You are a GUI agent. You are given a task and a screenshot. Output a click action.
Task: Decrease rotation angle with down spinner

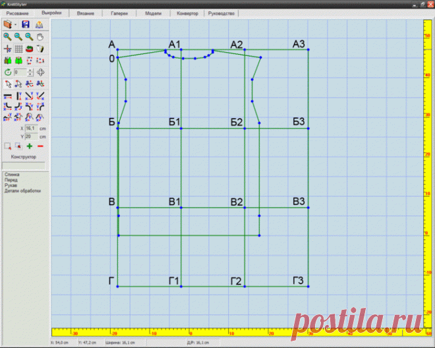coord(30,74)
